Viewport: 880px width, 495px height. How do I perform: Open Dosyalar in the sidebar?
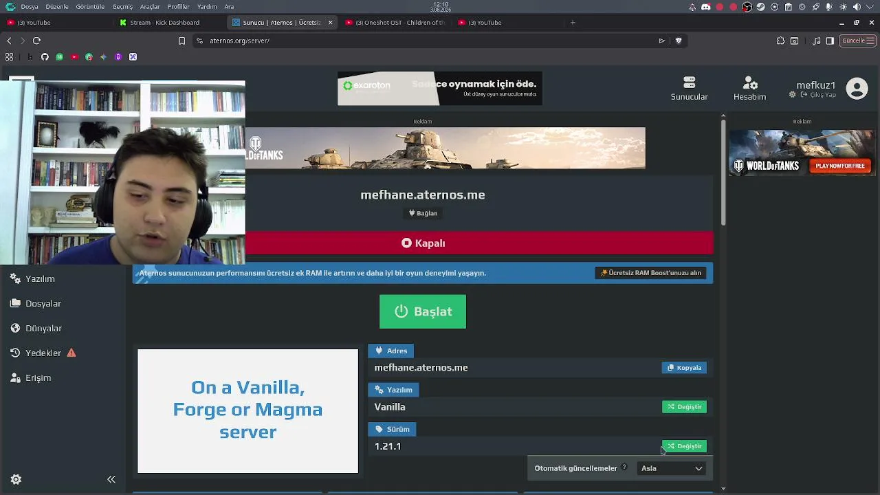(x=36, y=303)
